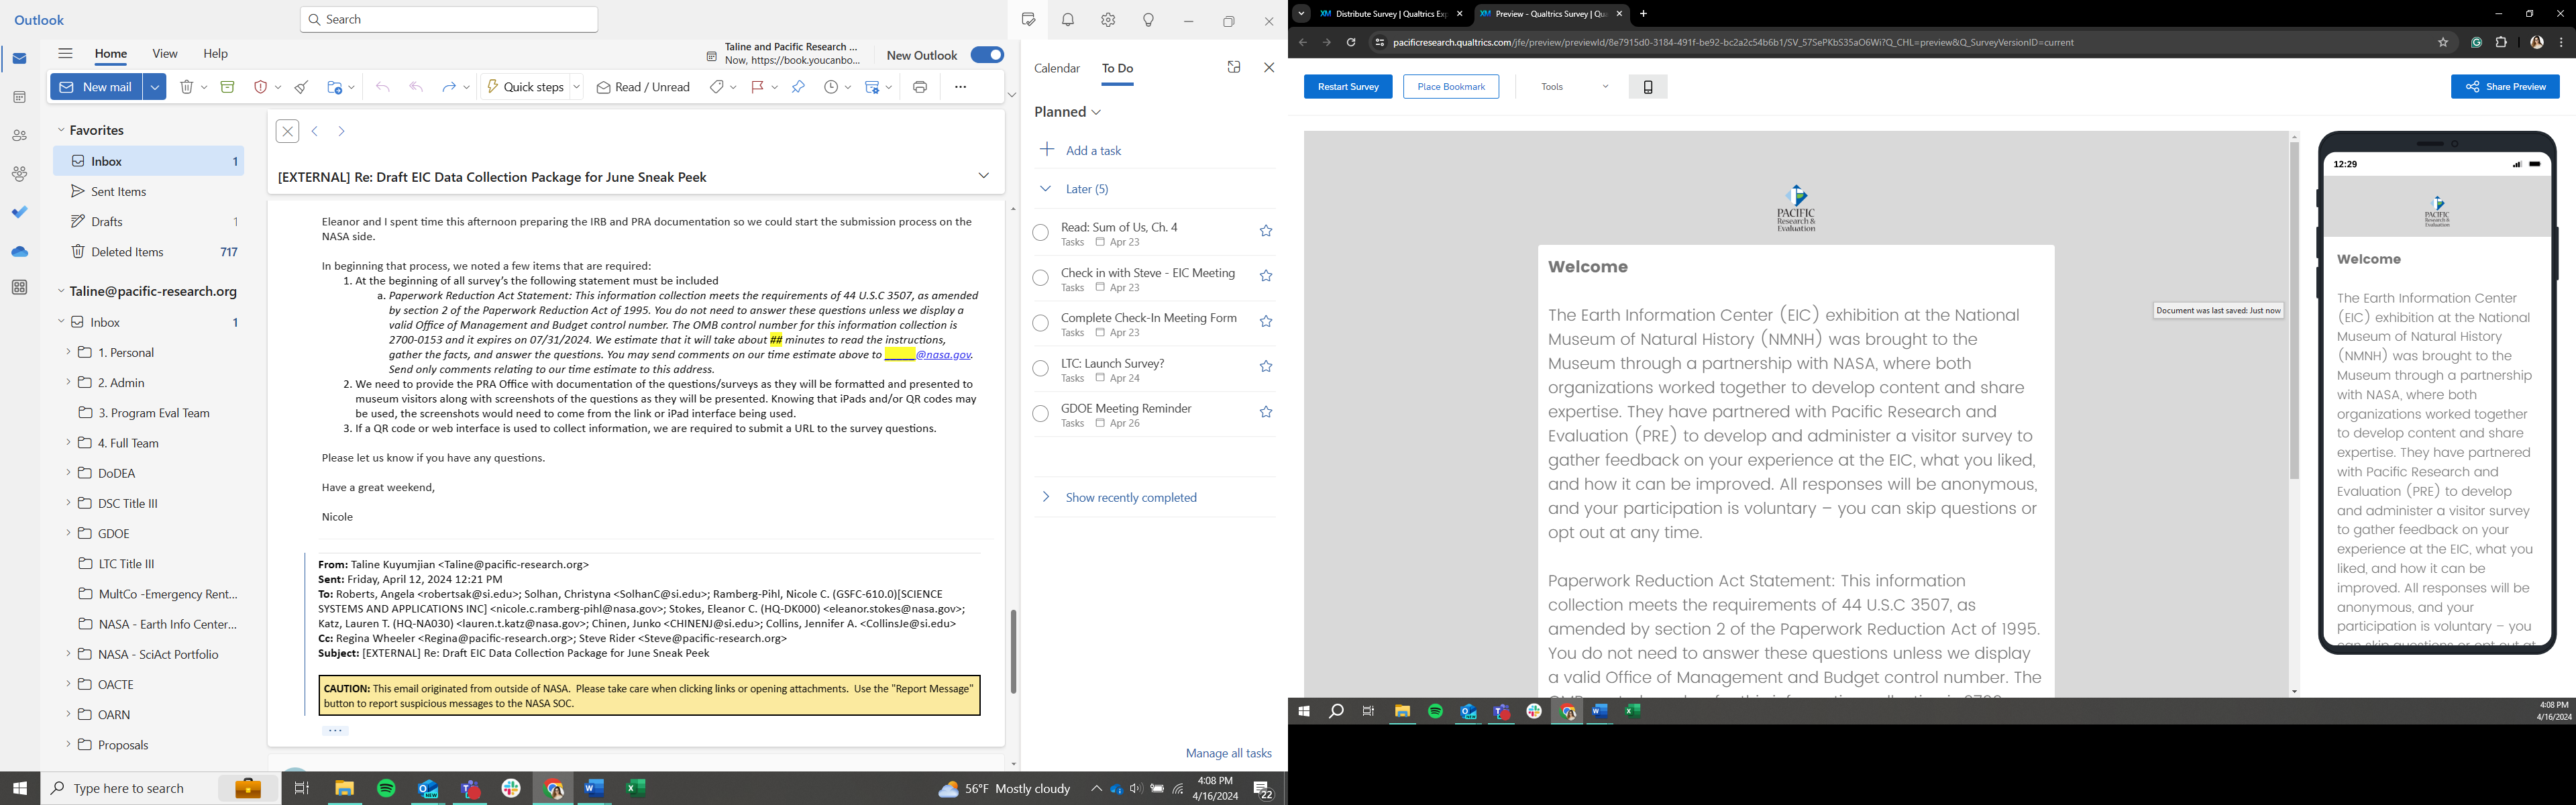Open the Manage all tasks link
The width and height of the screenshot is (2576, 805).
pyautogui.click(x=1228, y=753)
